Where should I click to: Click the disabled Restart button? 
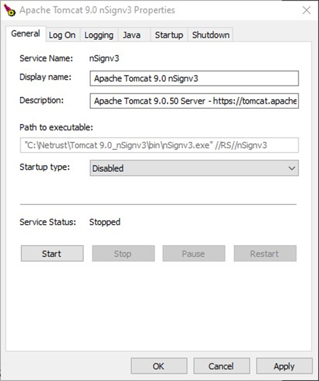pyautogui.click(x=265, y=253)
